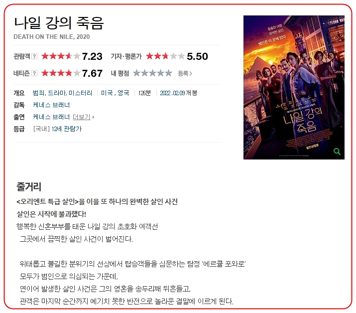Open help icon next to 네티즌
This screenshot has width=356, height=313.
[x=34, y=73]
